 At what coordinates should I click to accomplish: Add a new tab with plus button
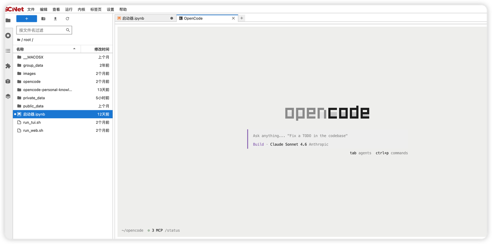[242, 18]
